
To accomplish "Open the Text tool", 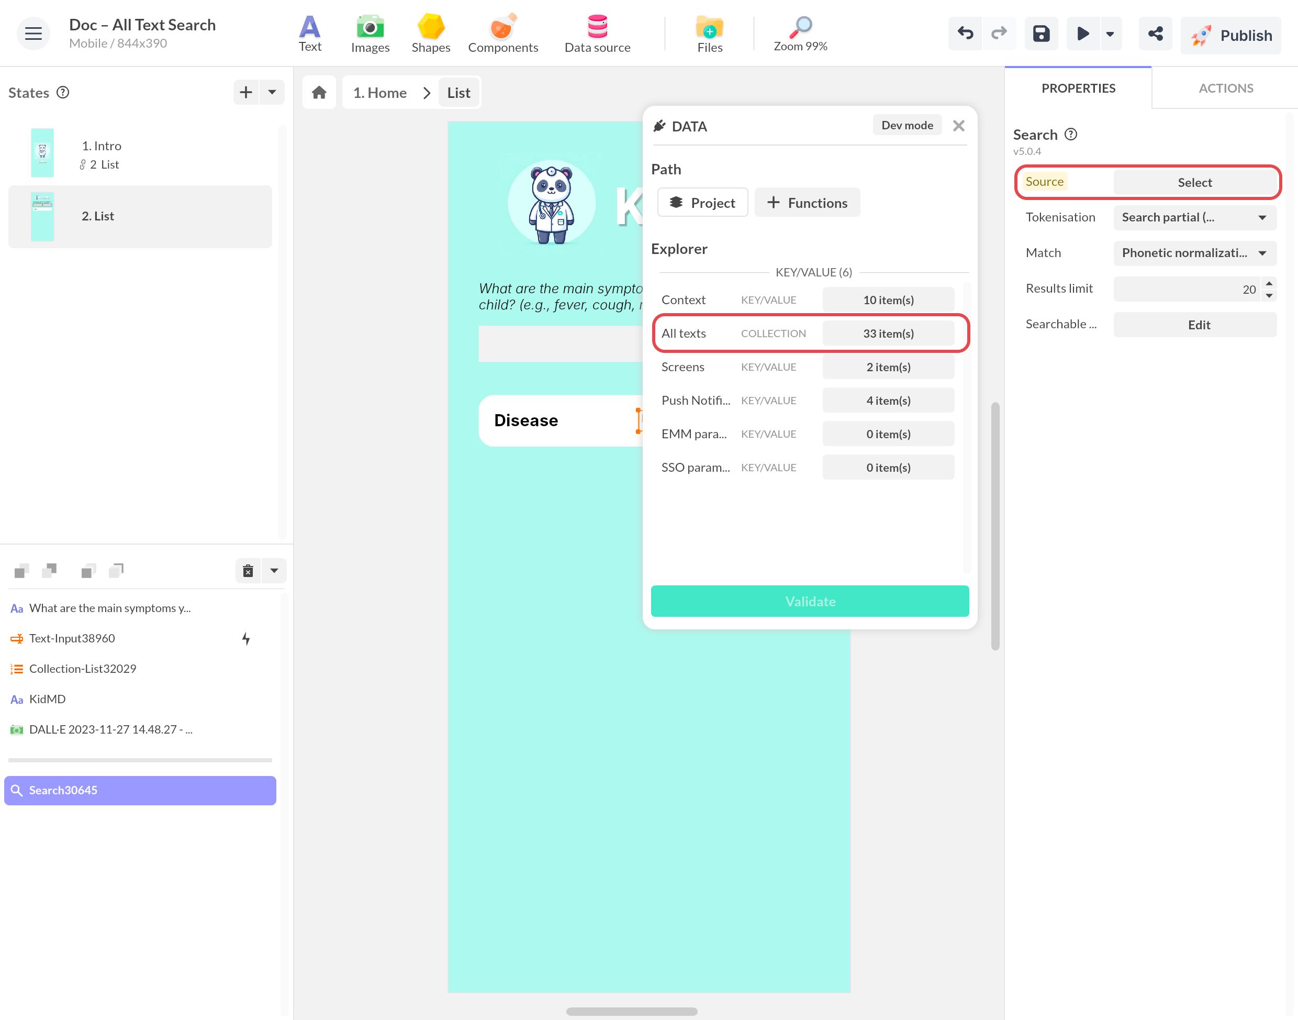I will click(310, 34).
